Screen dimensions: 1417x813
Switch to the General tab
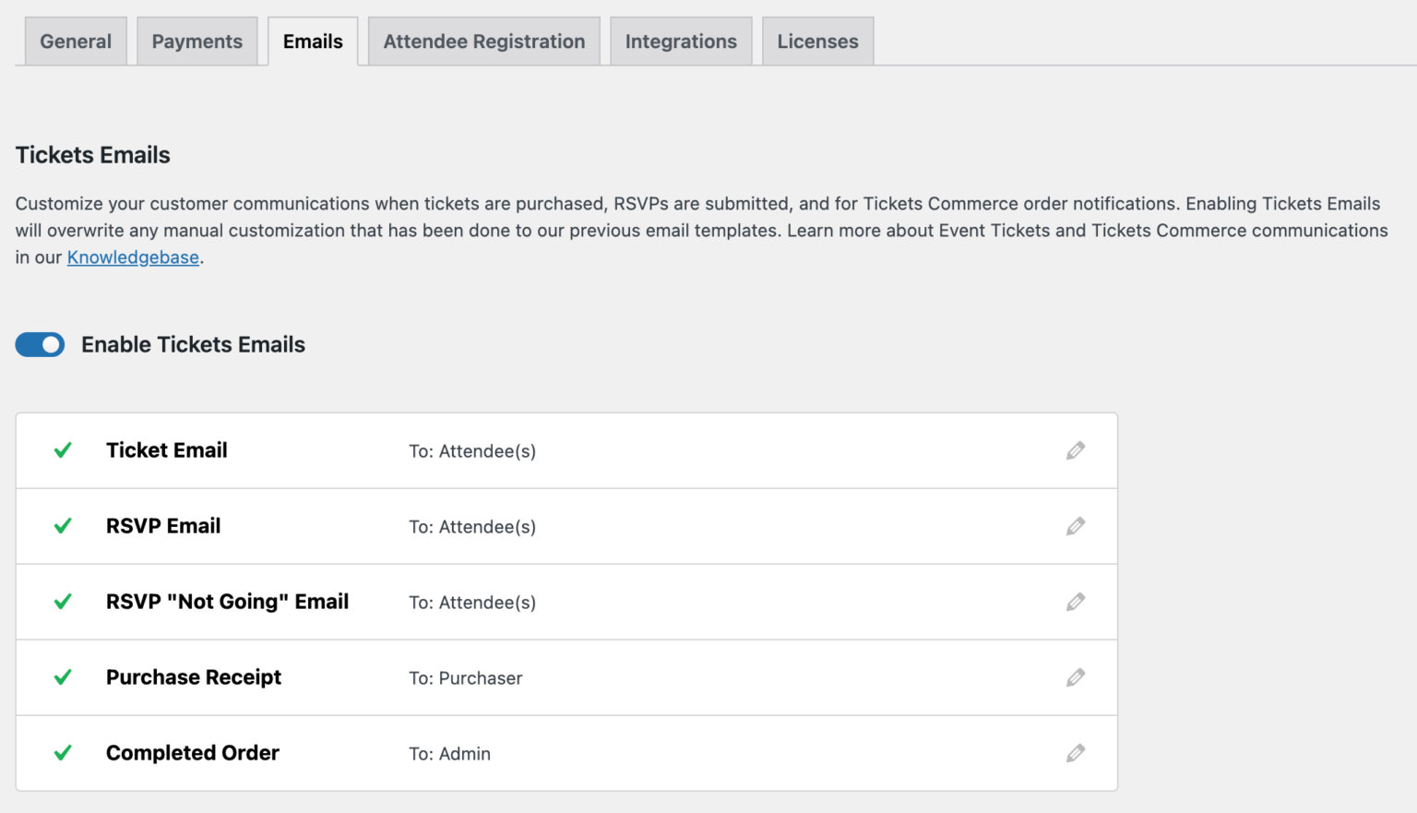pyautogui.click(x=75, y=41)
